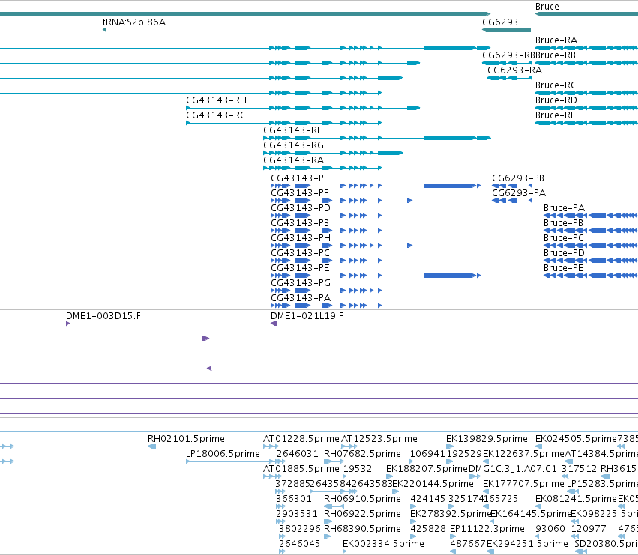
Task: Open the CG43143-RE transcript label
Action: [x=293, y=130]
